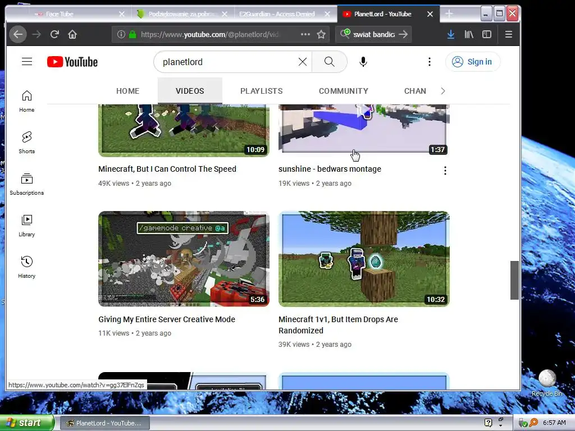Toggle the sidebar view icon
575x431 pixels.
[487, 34]
